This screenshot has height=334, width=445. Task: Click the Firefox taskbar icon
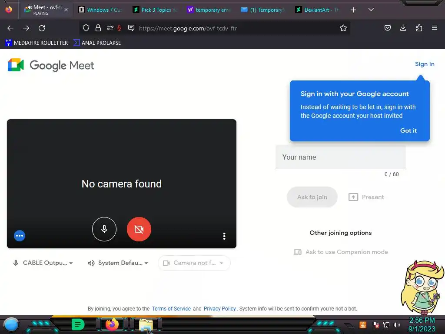pos(112,324)
